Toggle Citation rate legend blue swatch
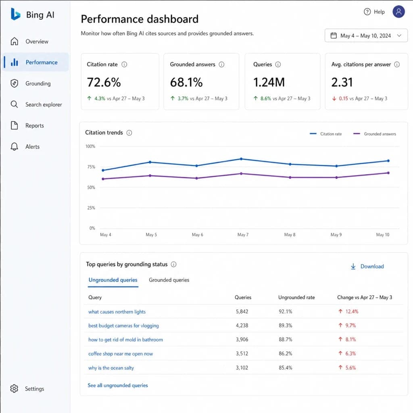Image resolution: width=413 pixels, height=413 pixels. point(313,134)
